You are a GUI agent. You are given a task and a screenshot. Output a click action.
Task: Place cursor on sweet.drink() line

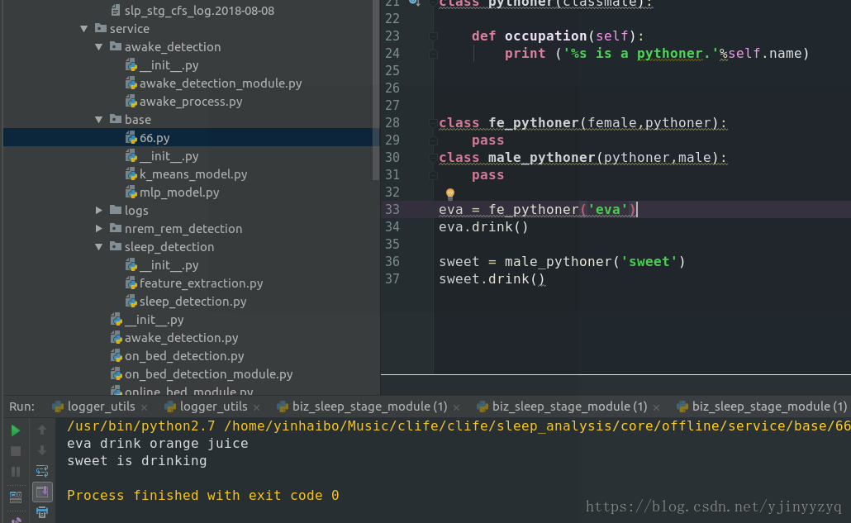point(492,279)
